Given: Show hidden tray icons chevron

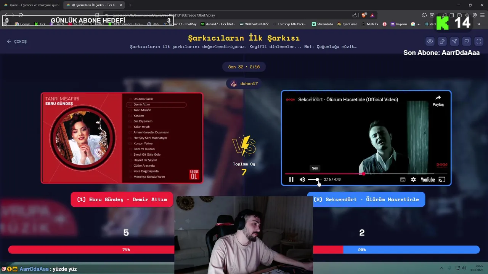Looking at the screenshot, I should tap(441, 268).
